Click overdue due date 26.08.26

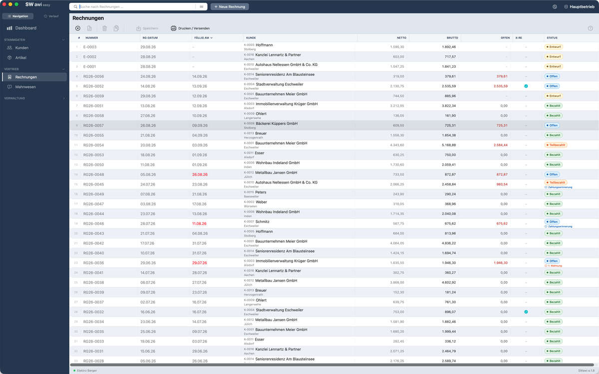tap(200, 175)
